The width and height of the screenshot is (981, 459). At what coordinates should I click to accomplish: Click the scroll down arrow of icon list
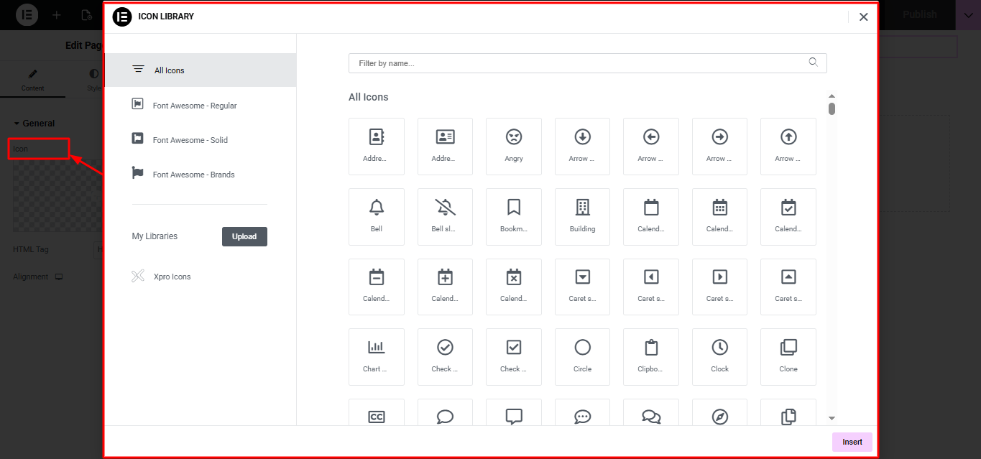click(832, 418)
